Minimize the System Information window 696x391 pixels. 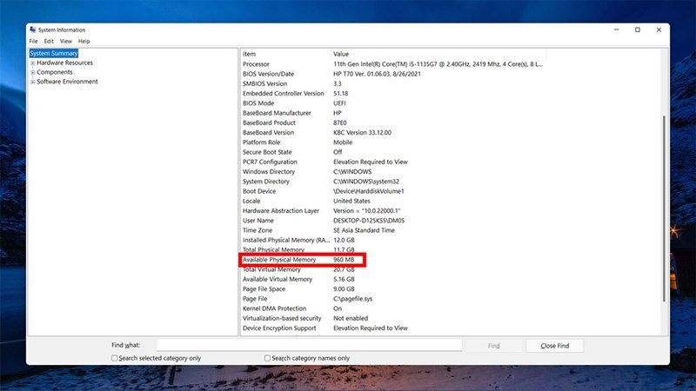tap(612, 30)
